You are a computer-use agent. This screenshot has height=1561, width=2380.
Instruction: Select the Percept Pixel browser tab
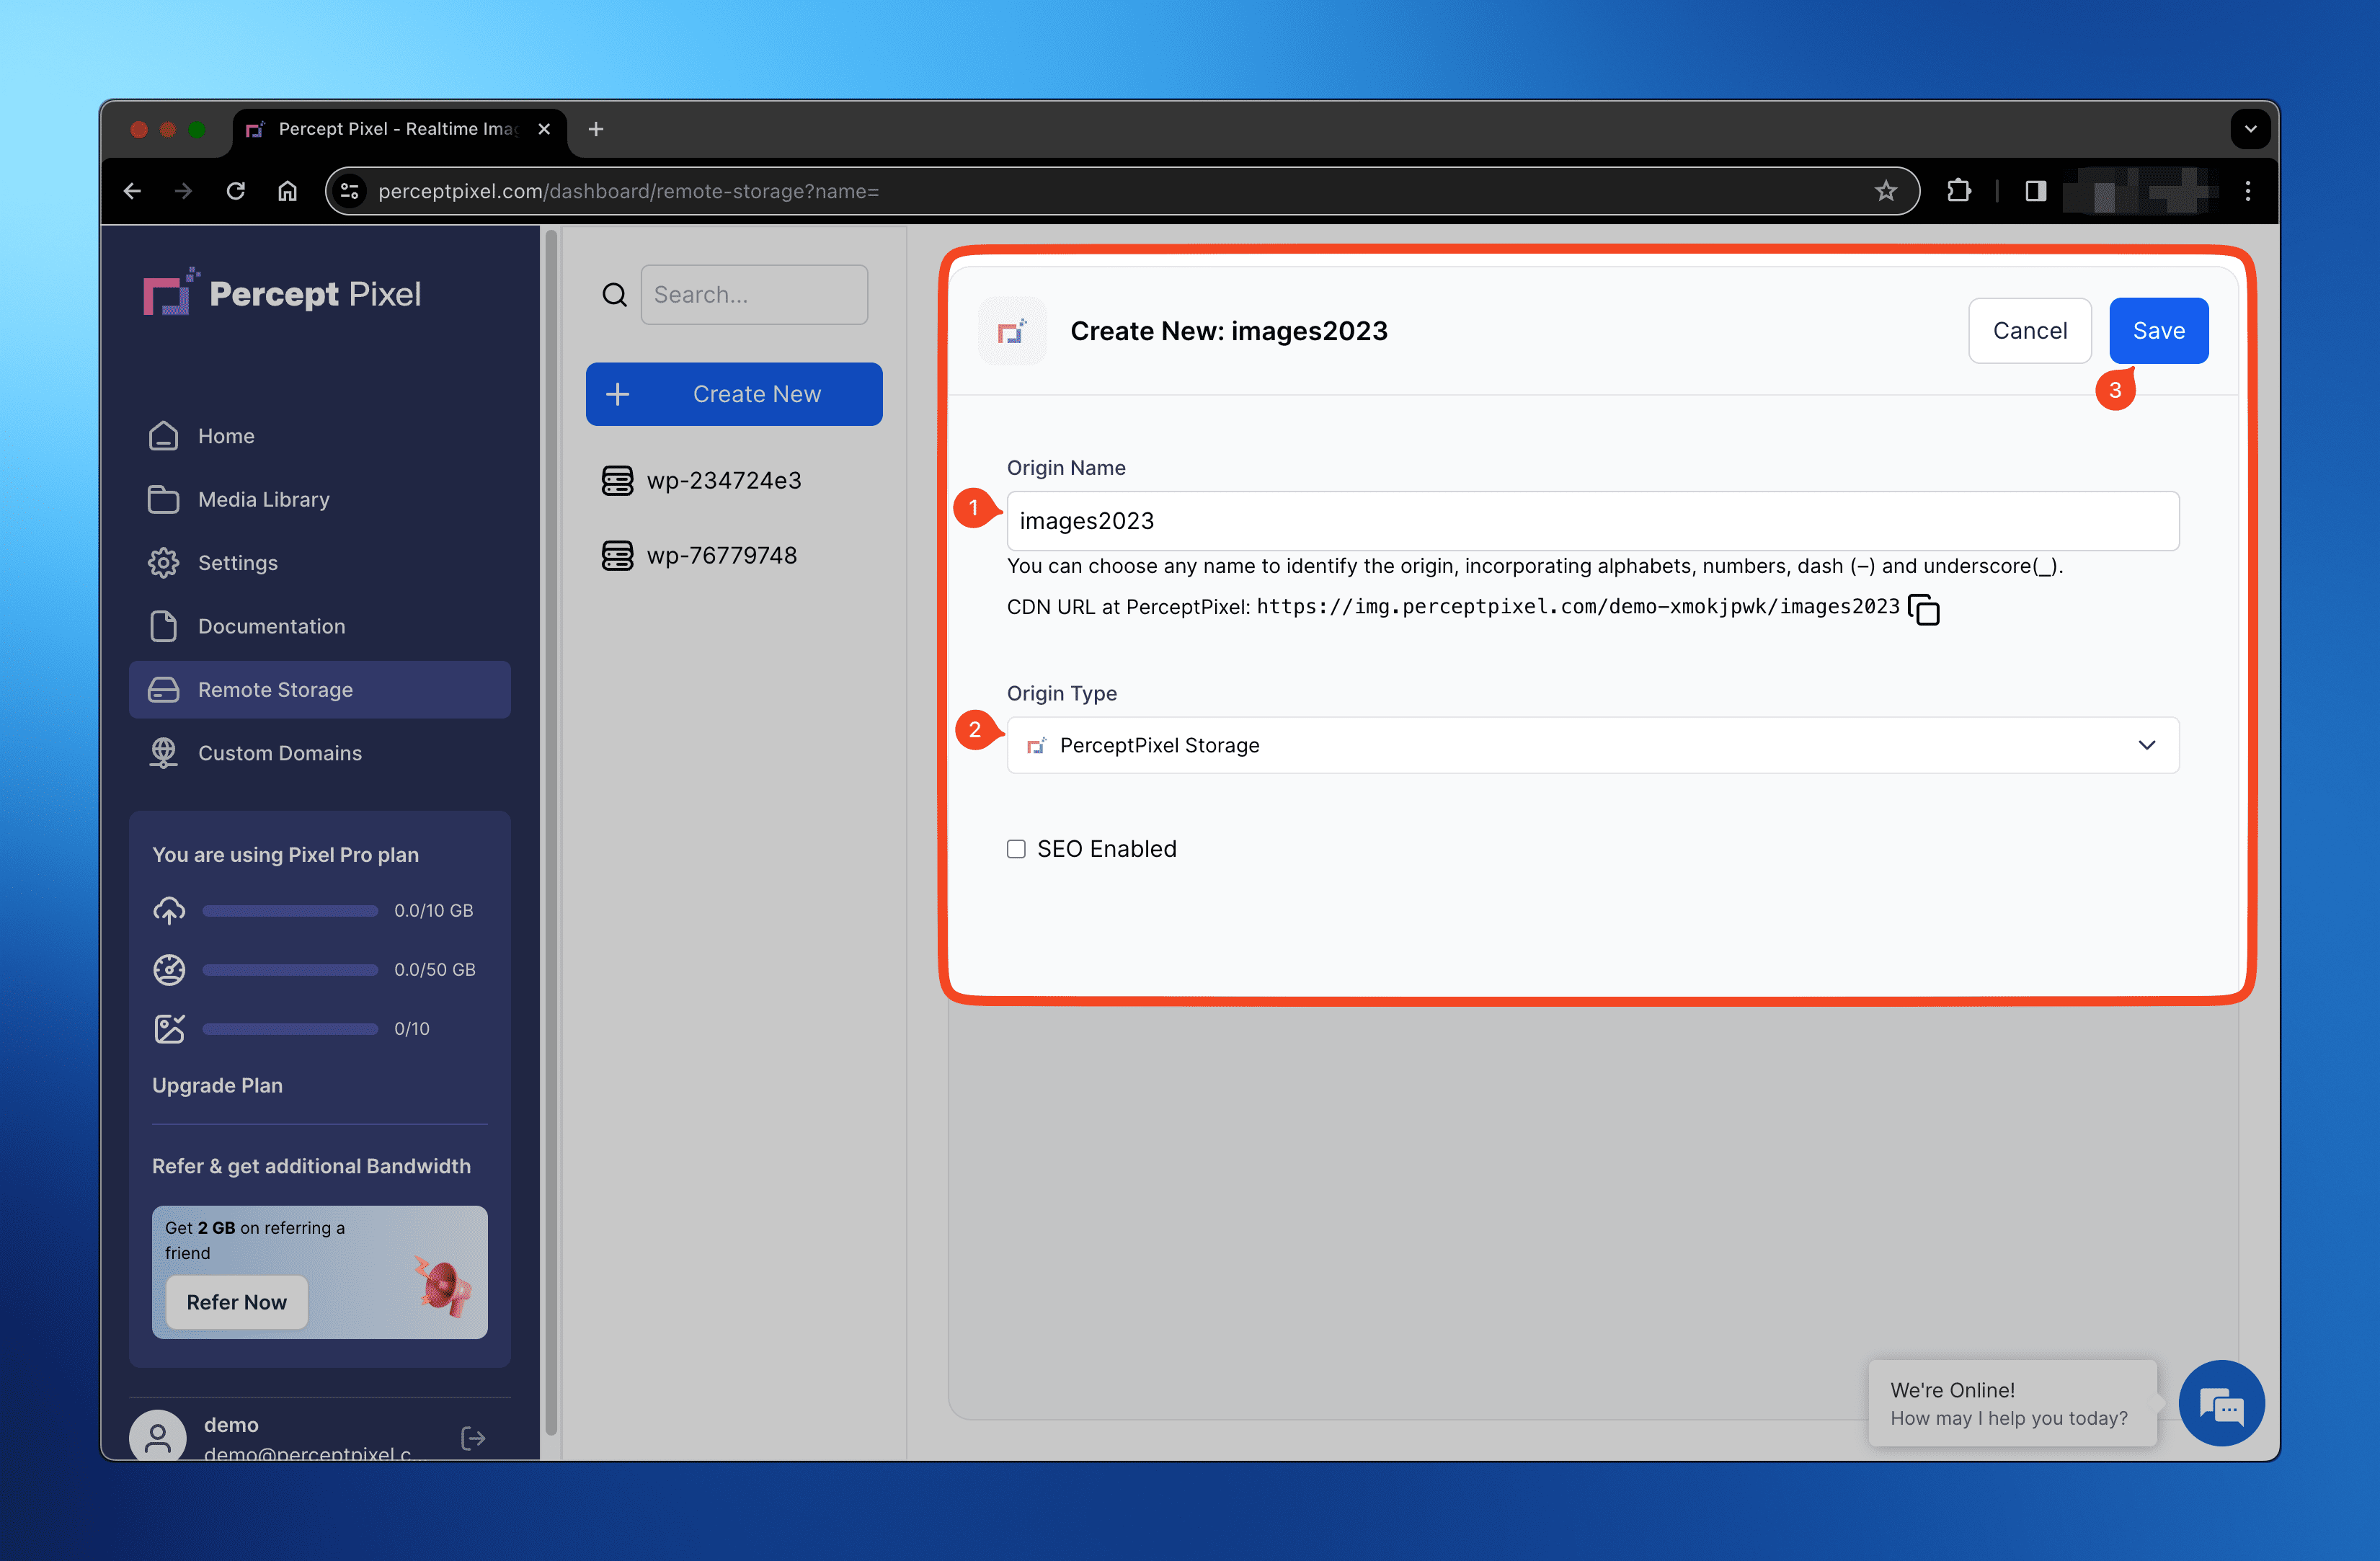pyautogui.click(x=399, y=129)
